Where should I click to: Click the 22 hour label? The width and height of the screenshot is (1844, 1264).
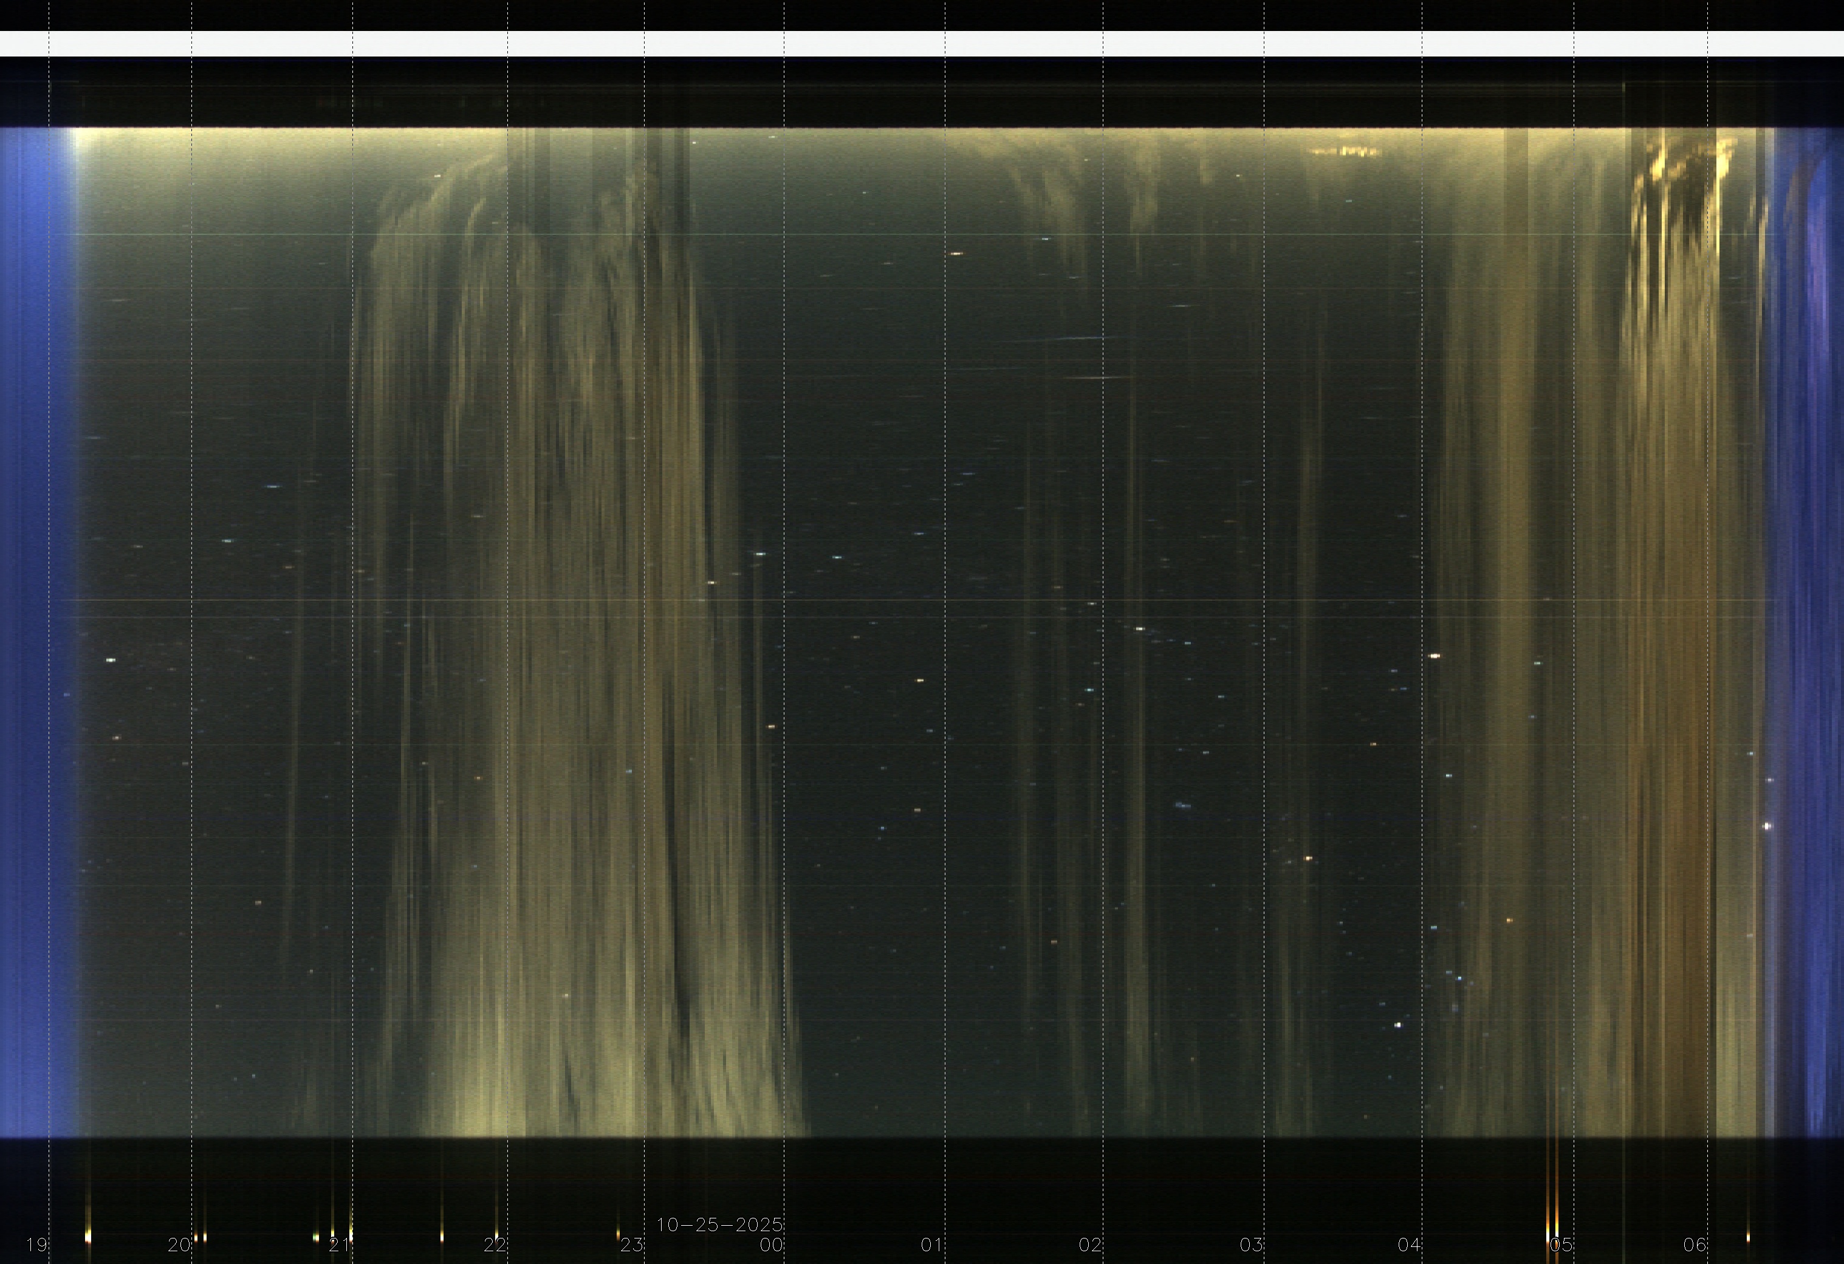coord(495,1244)
